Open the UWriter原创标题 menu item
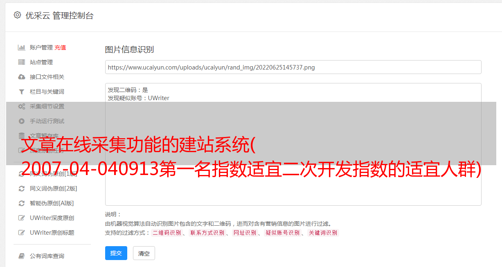The width and height of the screenshot is (502, 267). [52, 233]
